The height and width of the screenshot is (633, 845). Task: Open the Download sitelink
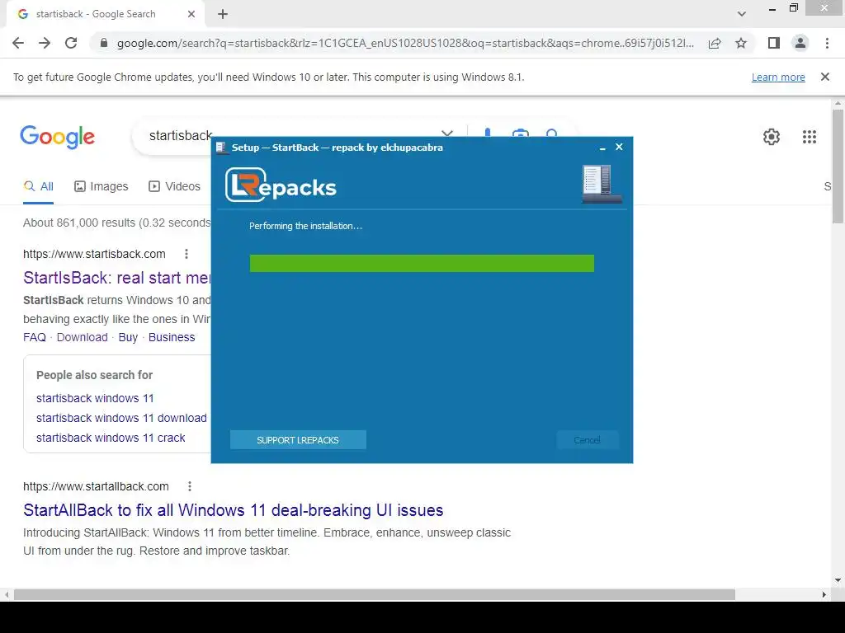[x=83, y=337]
